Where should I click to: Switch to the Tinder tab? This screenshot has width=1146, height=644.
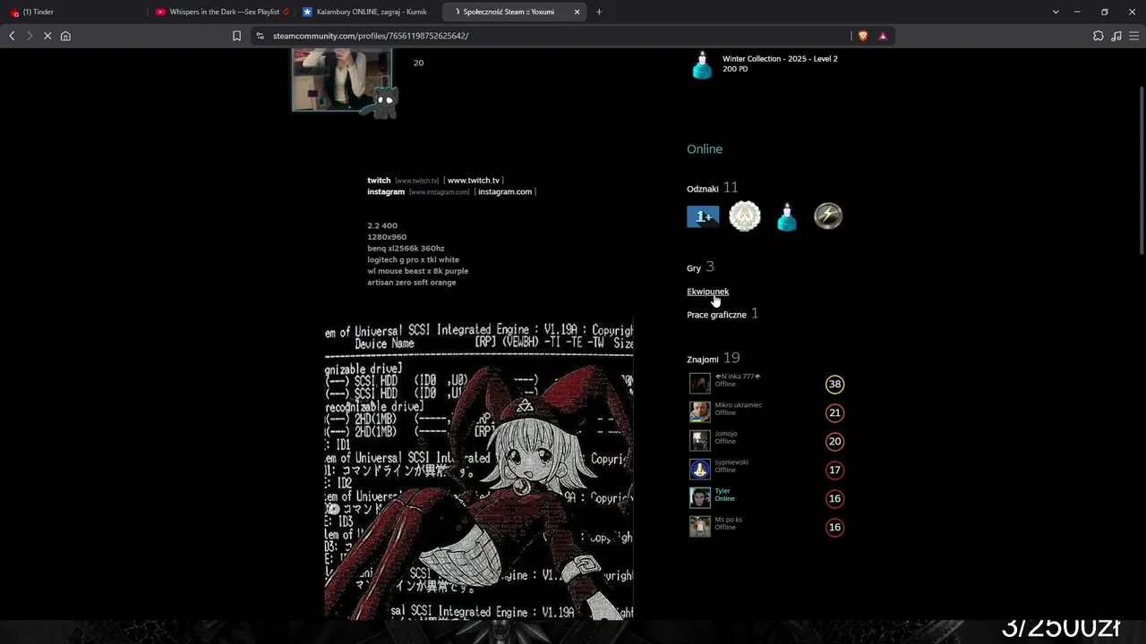coord(74,12)
